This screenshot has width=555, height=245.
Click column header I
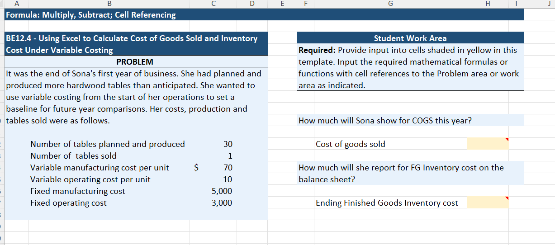(516, 3)
